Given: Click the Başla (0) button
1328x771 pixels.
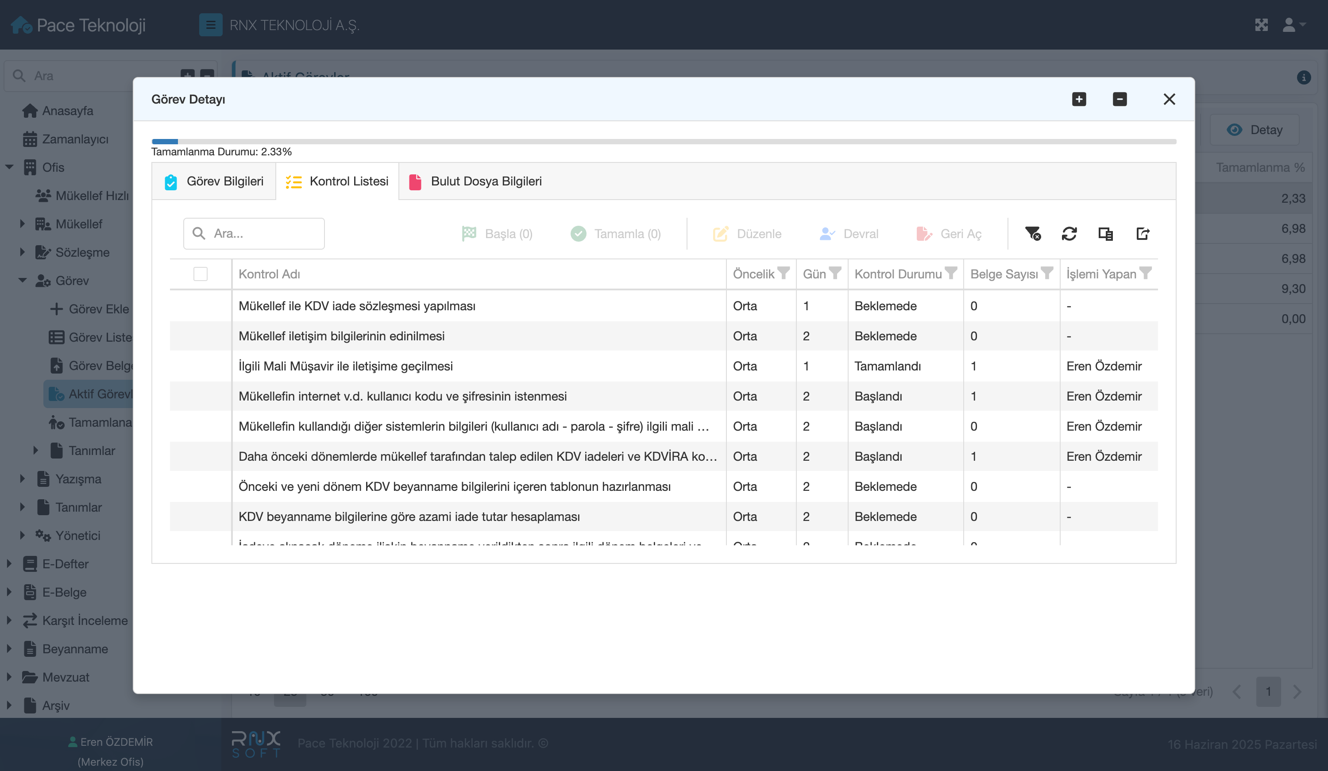Looking at the screenshot, I should tap(497, 233).
